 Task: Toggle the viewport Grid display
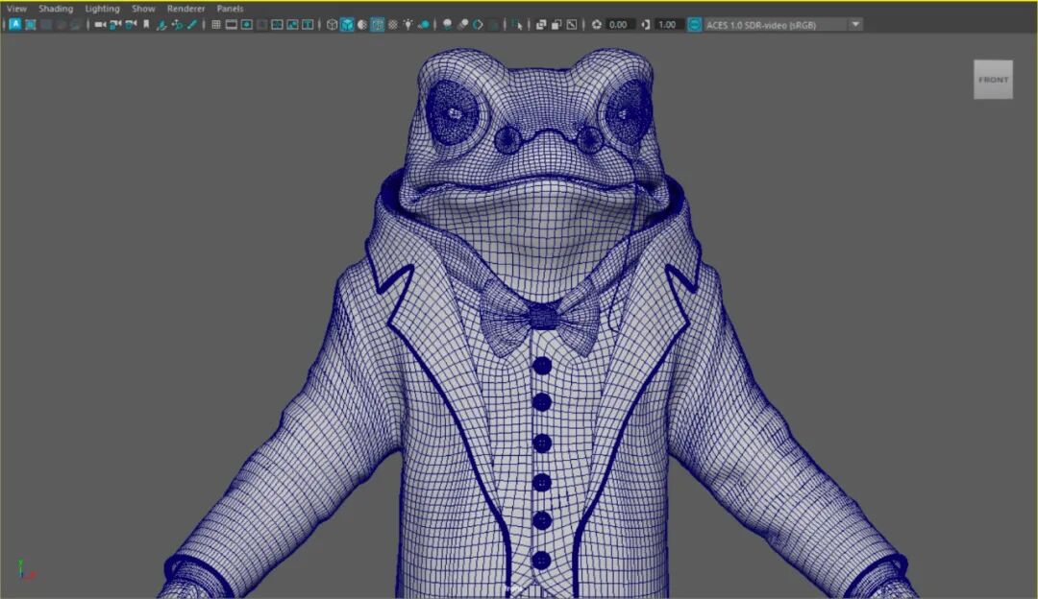[216, 24]
